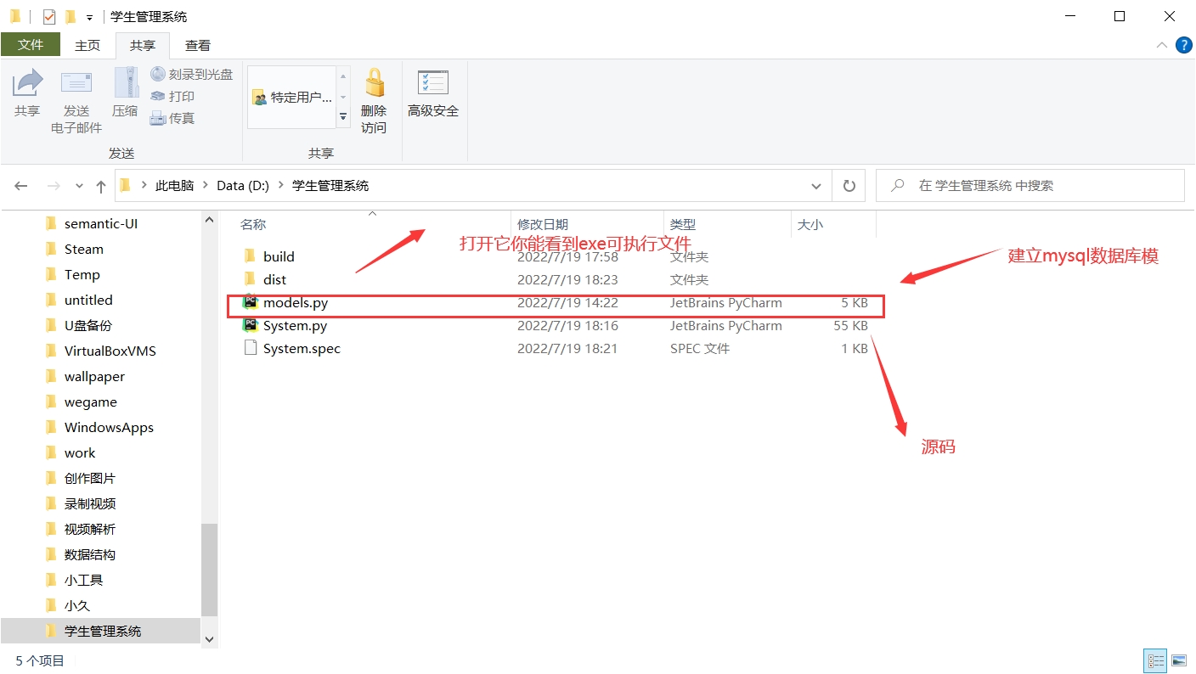Click the Fax (传真) button
The width and height of the screenshot is (1196, 674).
pos(172,118)
